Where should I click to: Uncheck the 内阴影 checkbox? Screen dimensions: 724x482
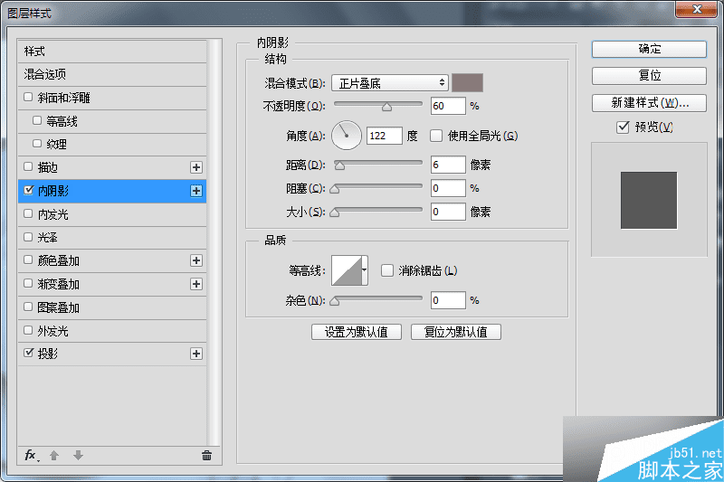29,190
